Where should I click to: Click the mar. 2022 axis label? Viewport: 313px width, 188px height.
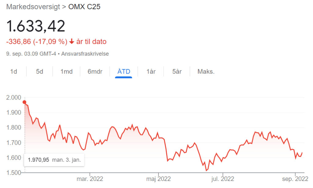coord(90,179)
